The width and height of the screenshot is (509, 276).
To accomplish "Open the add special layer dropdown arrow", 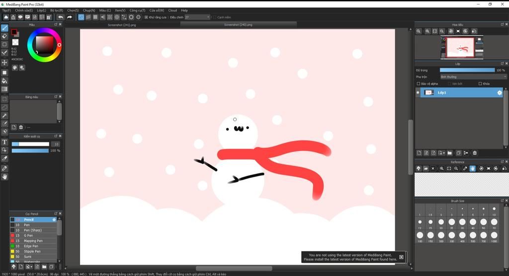I will tap(443, 153).
